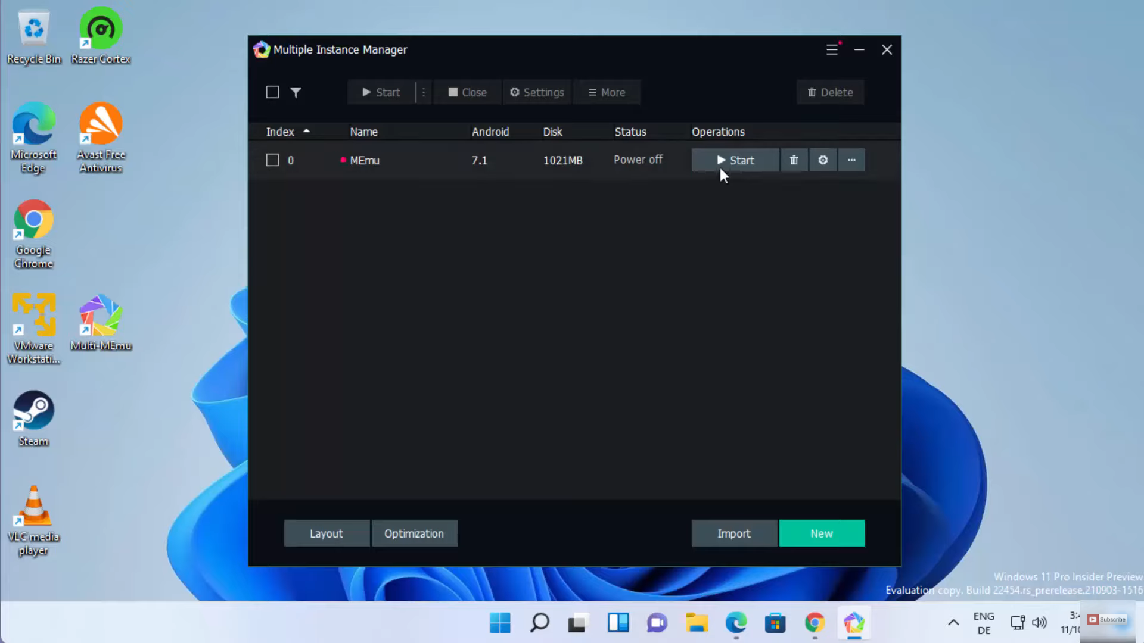Screen dimensions: 1144x643
Task: Start the MEmu instance from Operations
Action: (735, 160)
